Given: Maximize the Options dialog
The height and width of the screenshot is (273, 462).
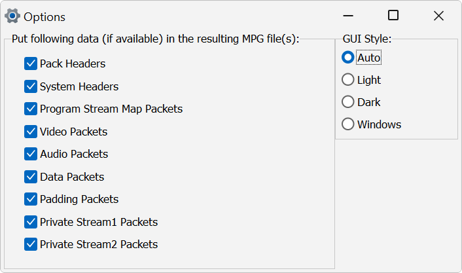Looking at the screenshot, I should (393, 16).
